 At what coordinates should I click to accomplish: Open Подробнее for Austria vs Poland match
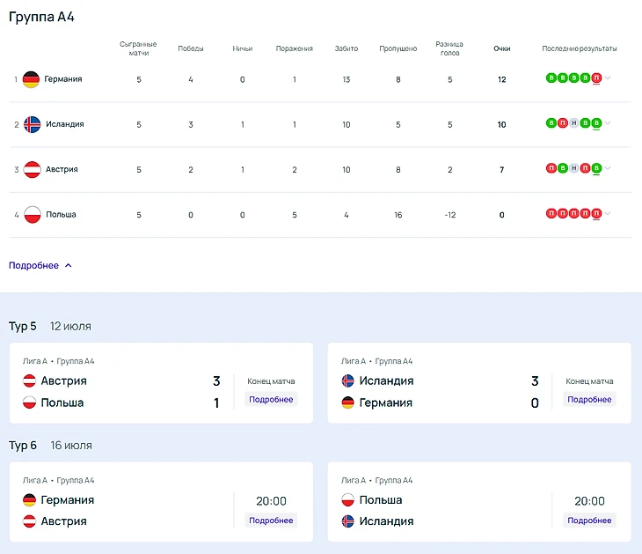click(271, 400)
